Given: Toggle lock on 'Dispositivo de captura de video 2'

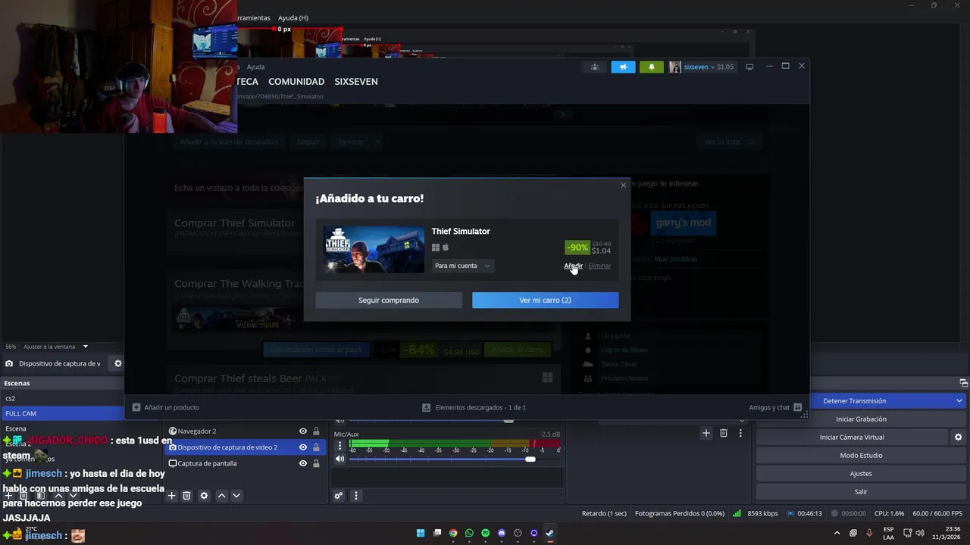Looking at the screenshot, I should point(317,447).
